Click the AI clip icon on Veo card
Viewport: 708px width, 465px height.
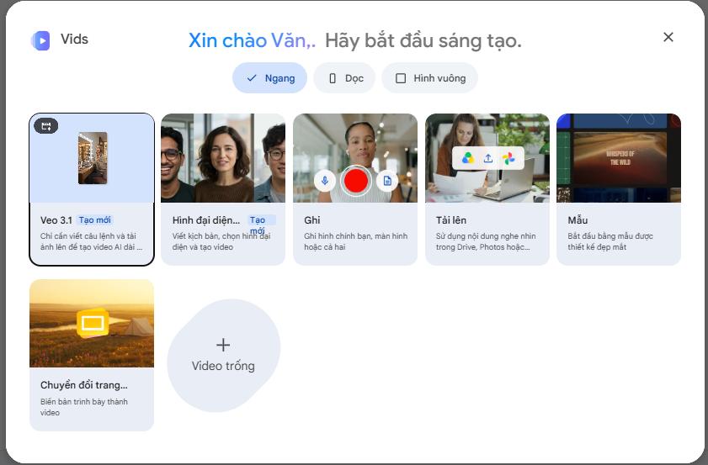coord(46,126)
